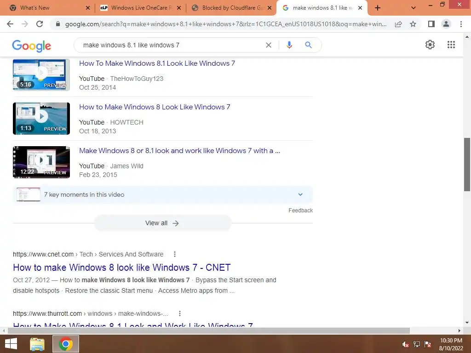This screenshot has width=471, height=353.
Task: Go back with the browser back arrow
Action: 10,24
